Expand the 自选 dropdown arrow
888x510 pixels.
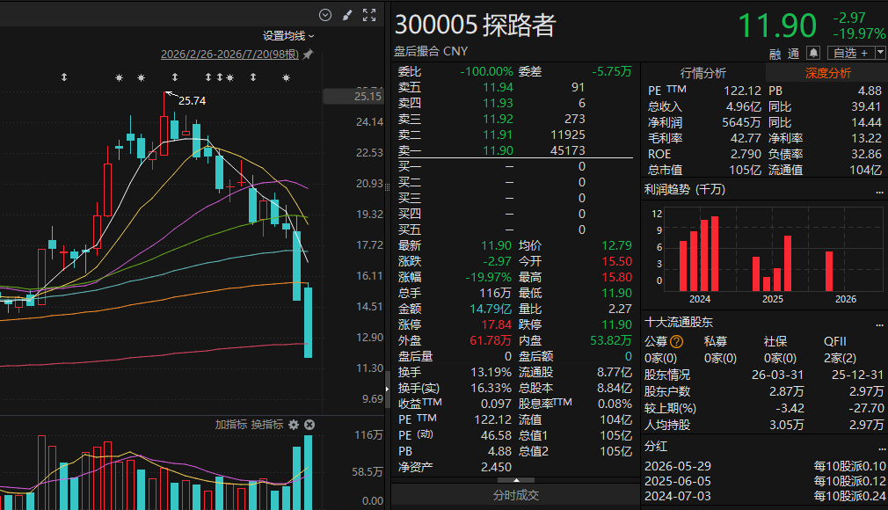(x=880, y=53)
